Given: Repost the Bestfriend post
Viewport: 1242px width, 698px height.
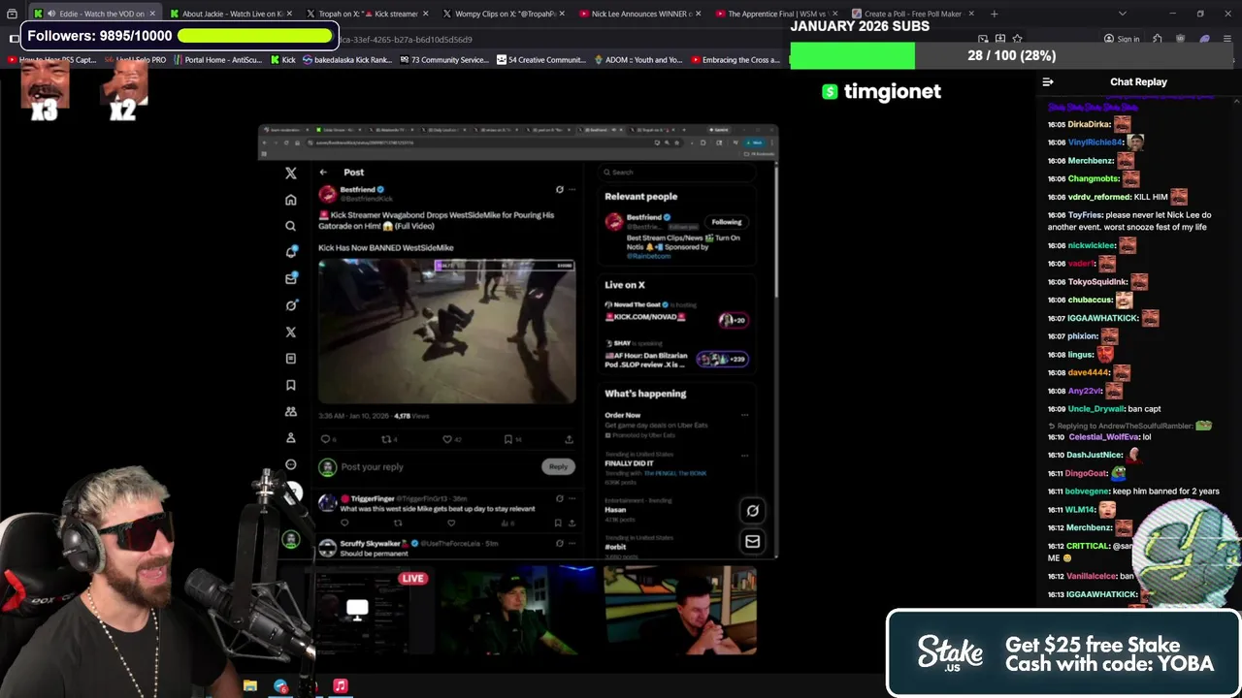Looking at the screenshot, I should click(x=386, y=439).
